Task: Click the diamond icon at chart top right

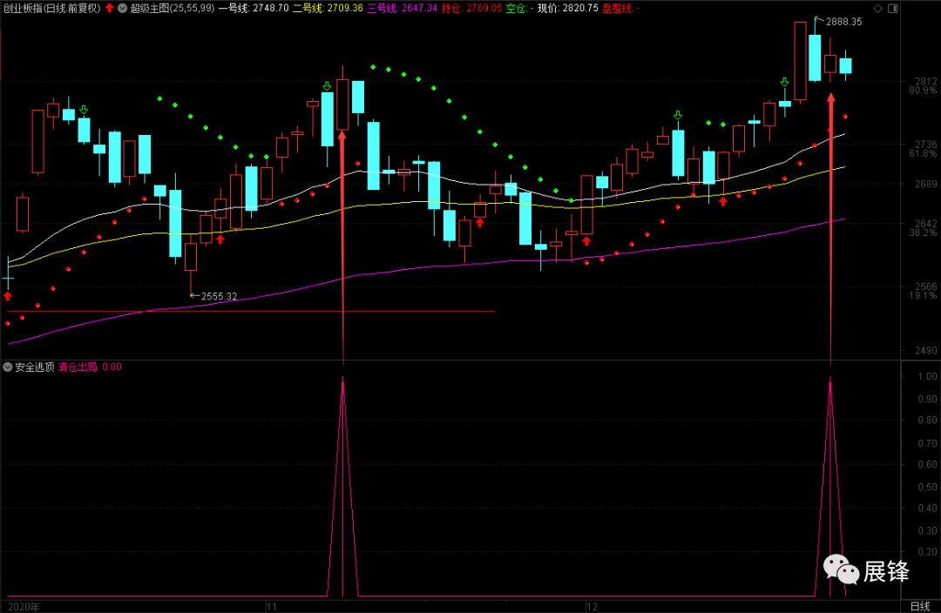Action: click(x=877, y=9)
